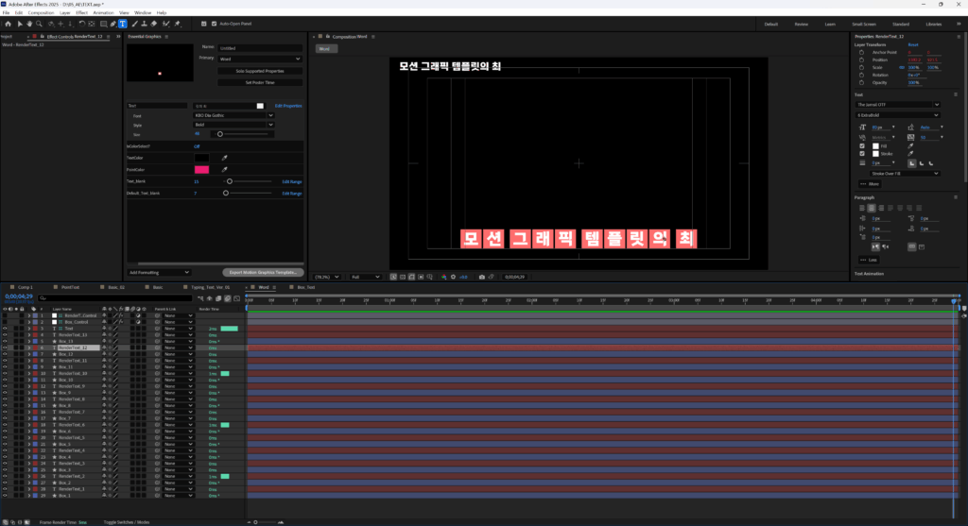The width and height of the screenshot is (968, 526).
Task: Open Properties panel hamburger menu
Action: (x=959, y=37)
